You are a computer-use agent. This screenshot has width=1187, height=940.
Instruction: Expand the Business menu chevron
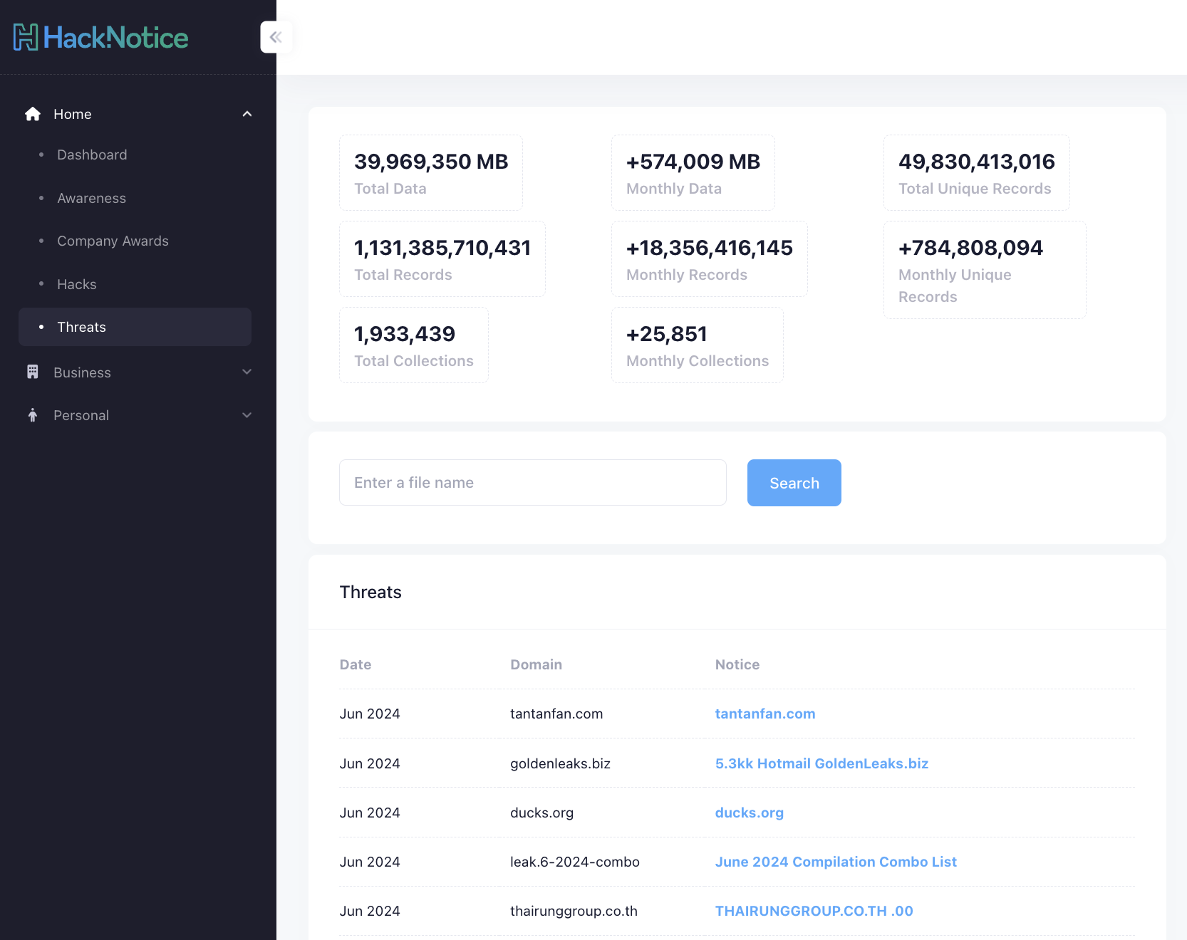click(x=247, y=372)
